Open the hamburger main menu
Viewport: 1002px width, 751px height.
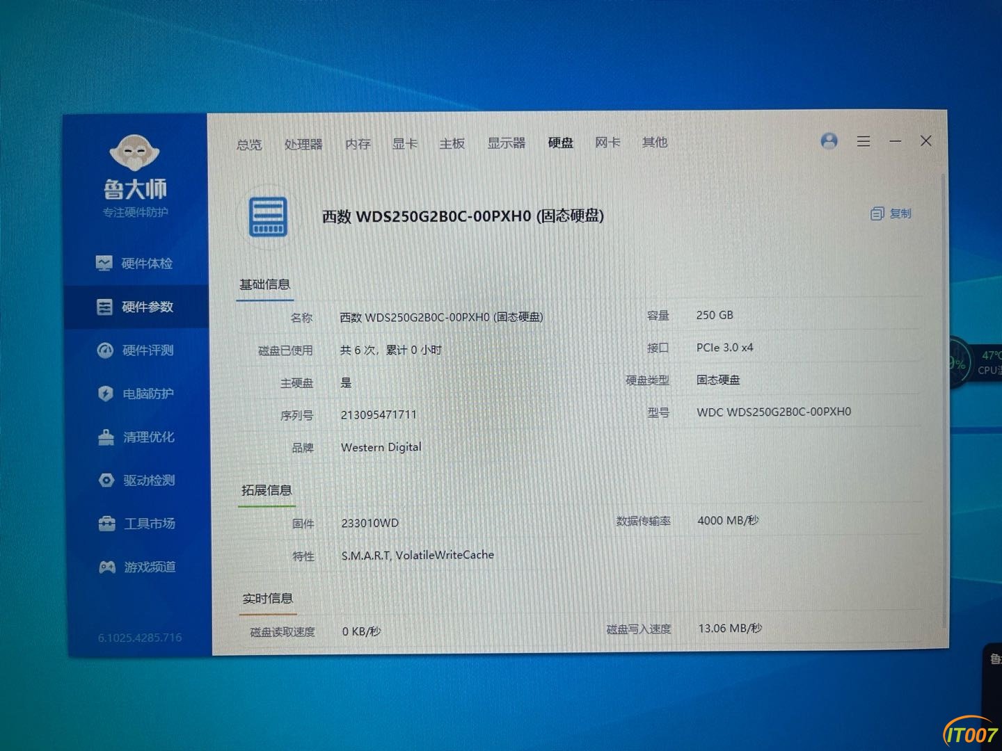(x=864, y=141)
